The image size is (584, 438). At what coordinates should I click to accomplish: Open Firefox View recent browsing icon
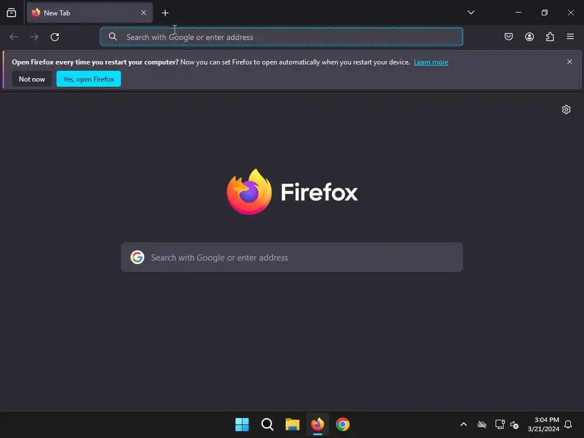tap(11, 13)
